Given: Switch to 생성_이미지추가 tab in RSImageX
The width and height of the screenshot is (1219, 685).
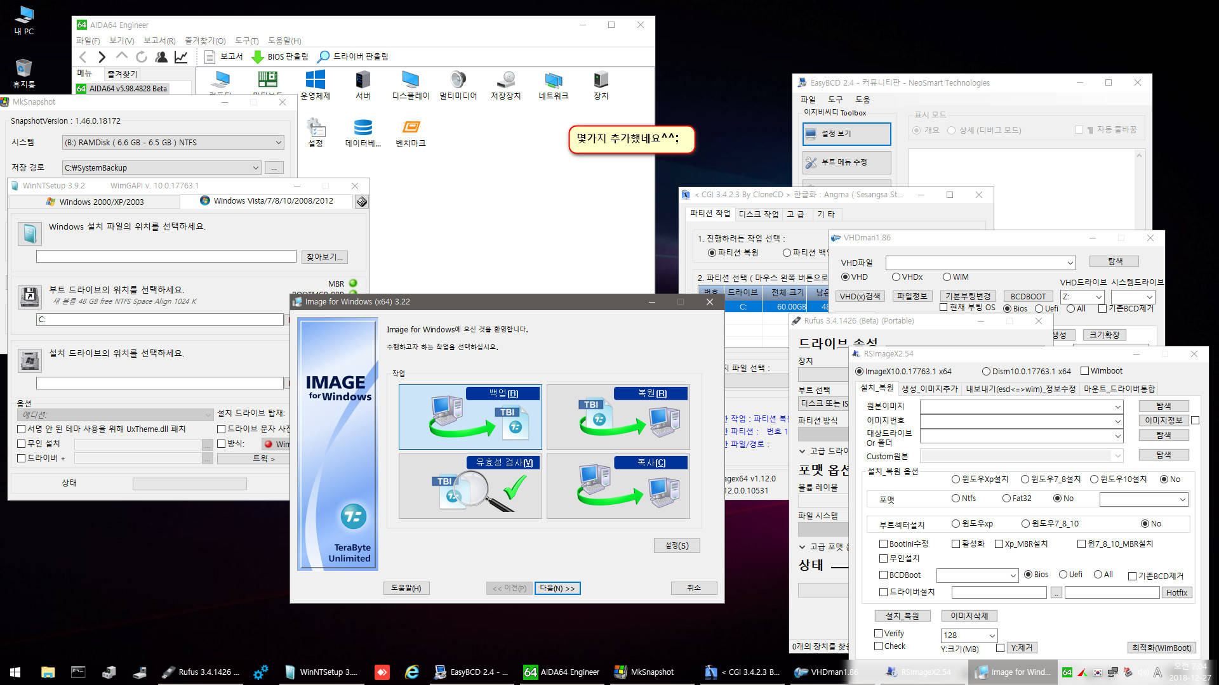Looking at the screenshot, I should coord(929,389).
